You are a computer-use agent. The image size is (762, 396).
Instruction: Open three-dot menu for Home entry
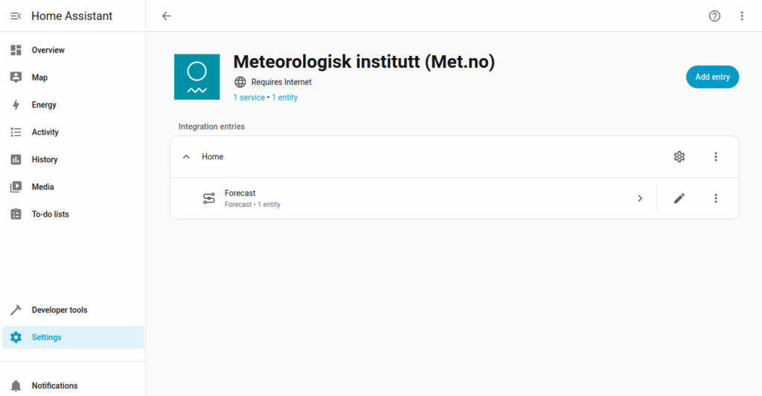(x=715, y=156)
